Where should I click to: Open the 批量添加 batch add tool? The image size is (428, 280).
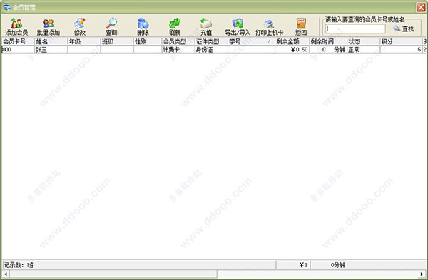click(49, 27)
